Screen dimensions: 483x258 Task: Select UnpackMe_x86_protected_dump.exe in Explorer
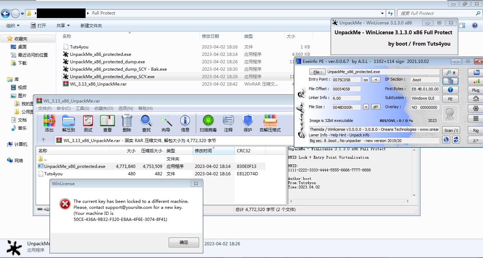coord(107,61)
